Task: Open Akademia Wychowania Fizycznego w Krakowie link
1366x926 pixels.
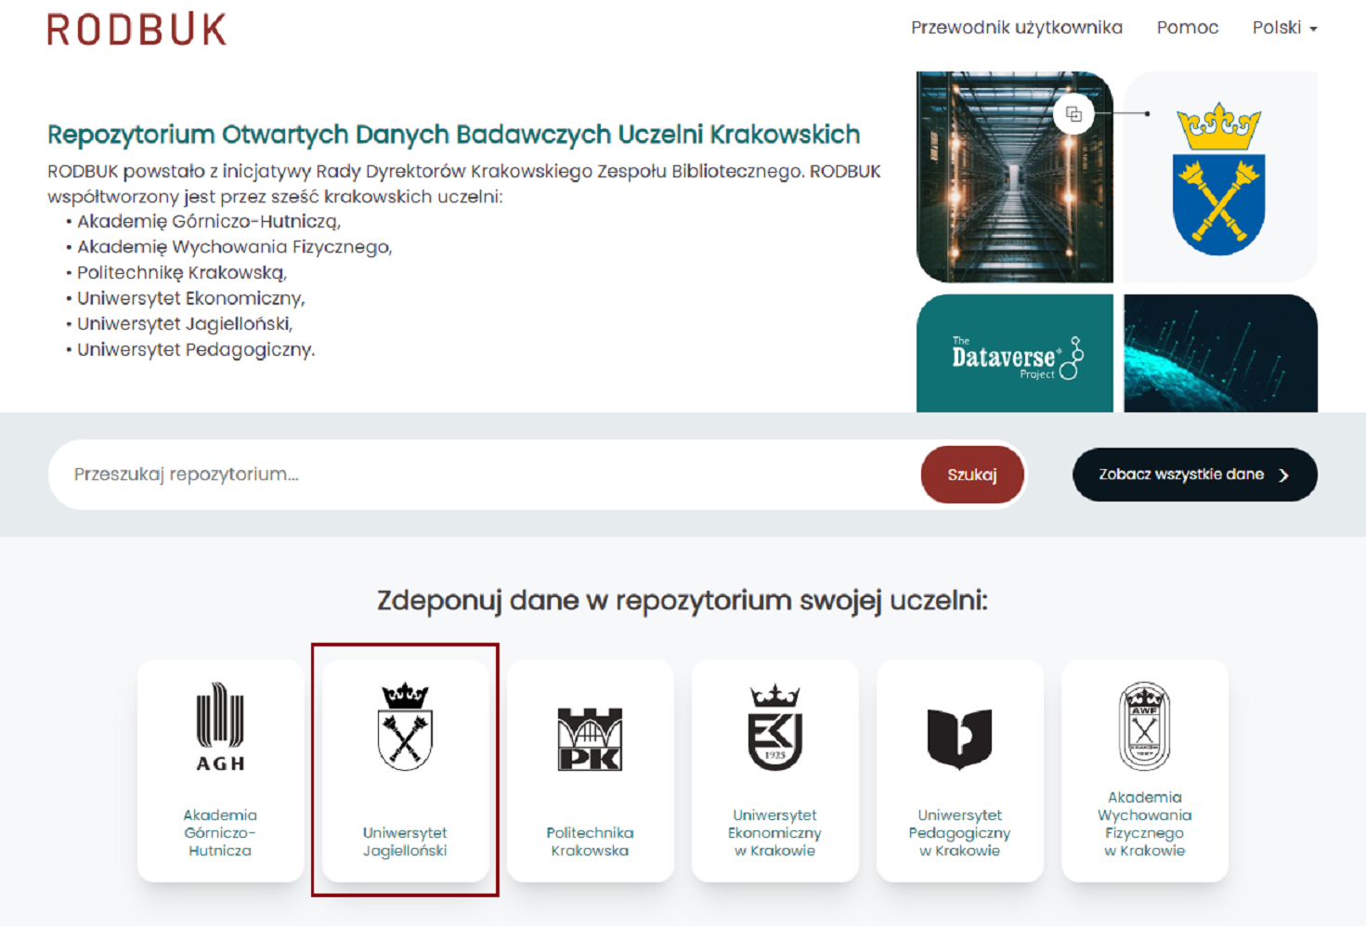Action: 1144,824
